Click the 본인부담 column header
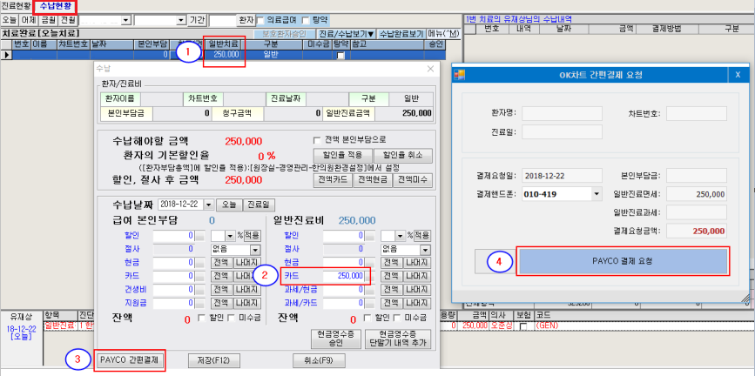Image resolution: width=755 pixels, height=376 pixels. (152, 44)
